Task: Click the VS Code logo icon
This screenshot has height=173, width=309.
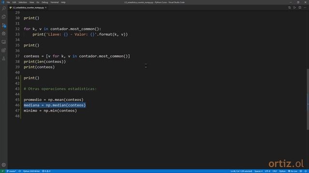Action: pos(3,2)
